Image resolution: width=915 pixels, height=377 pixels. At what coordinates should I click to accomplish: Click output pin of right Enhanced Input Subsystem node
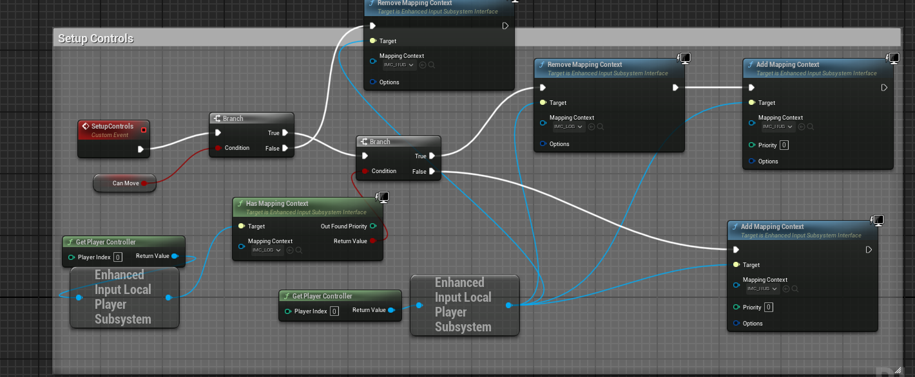click(x=508, y=305)
